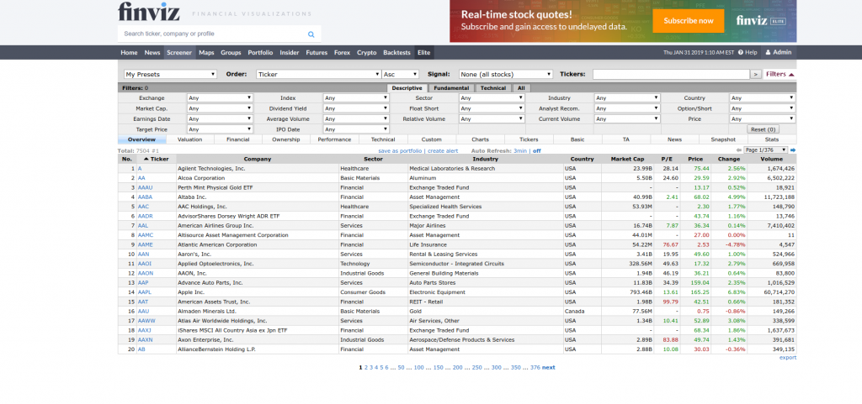862x404 pixels.
Task: Open the Asc sort direction dropdown
Action: click(401, 74)
